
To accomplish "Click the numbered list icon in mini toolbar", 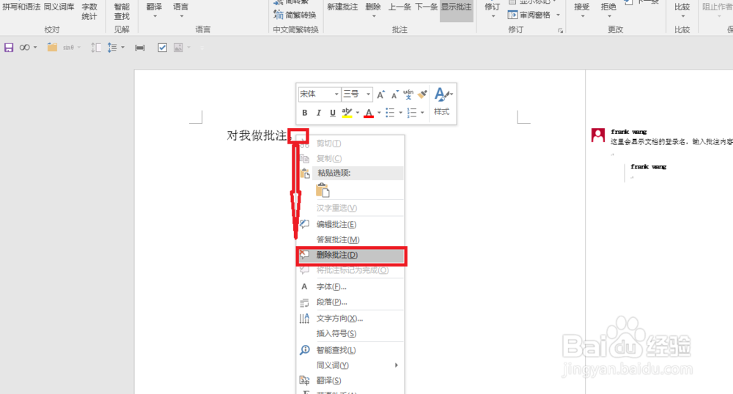I will [x=411, y=113].
